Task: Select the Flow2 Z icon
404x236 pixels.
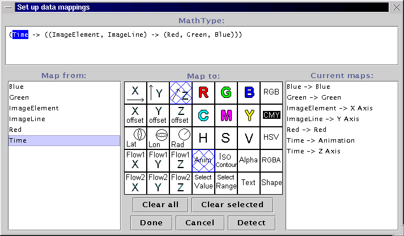Action: [x=181, y=183]
